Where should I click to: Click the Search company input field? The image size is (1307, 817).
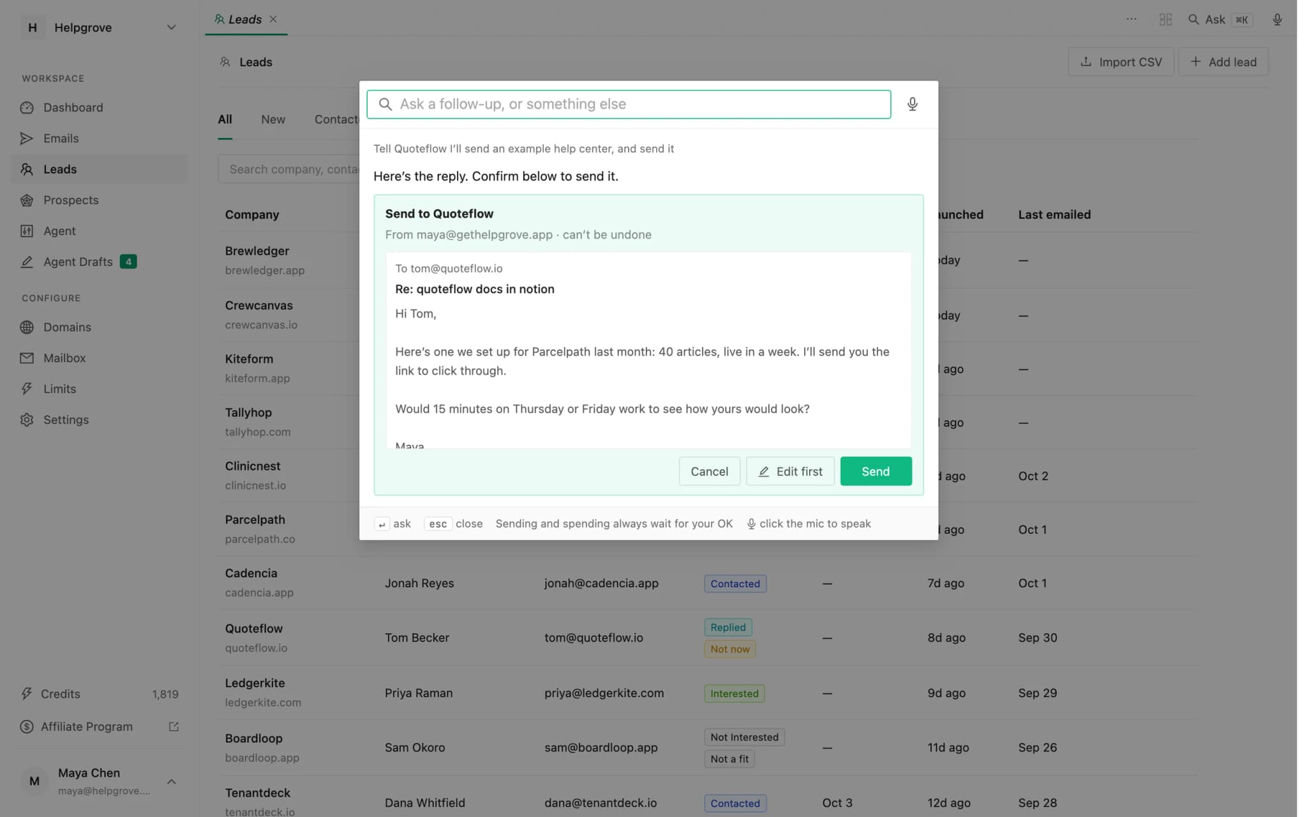pos(289,169)
